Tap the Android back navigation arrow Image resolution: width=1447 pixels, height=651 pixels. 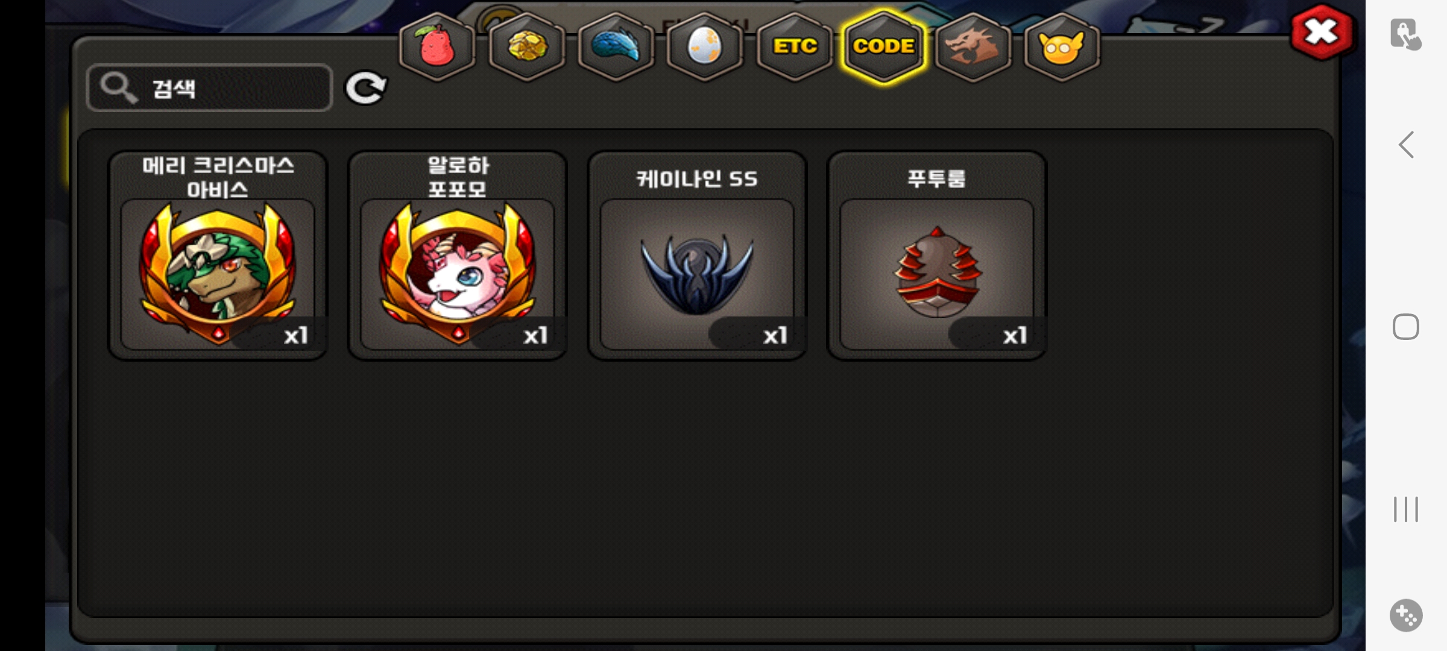click(x=1406, y=145)
